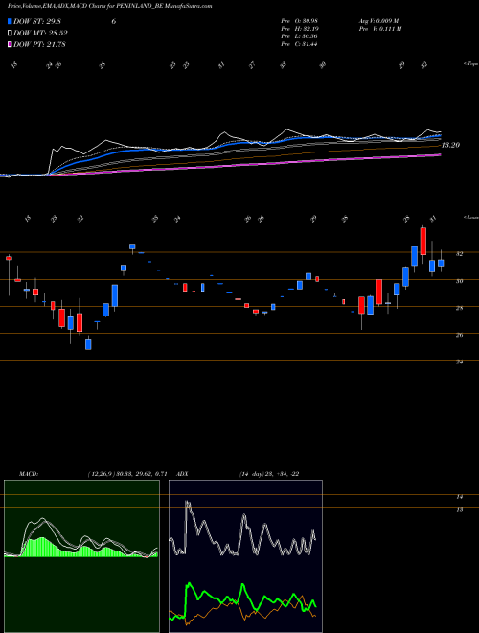Click the magenta DOW PT legend swatch

click(10, 44)
